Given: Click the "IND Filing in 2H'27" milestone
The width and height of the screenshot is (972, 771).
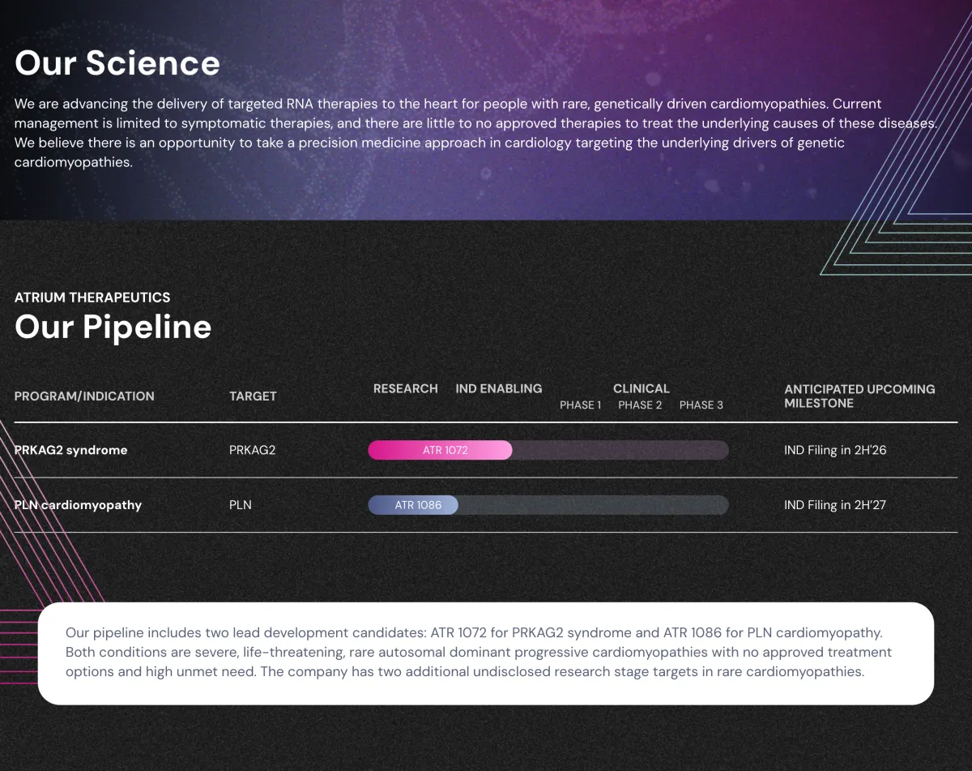Looking at the screenshot, I should [x=835, y=505].
